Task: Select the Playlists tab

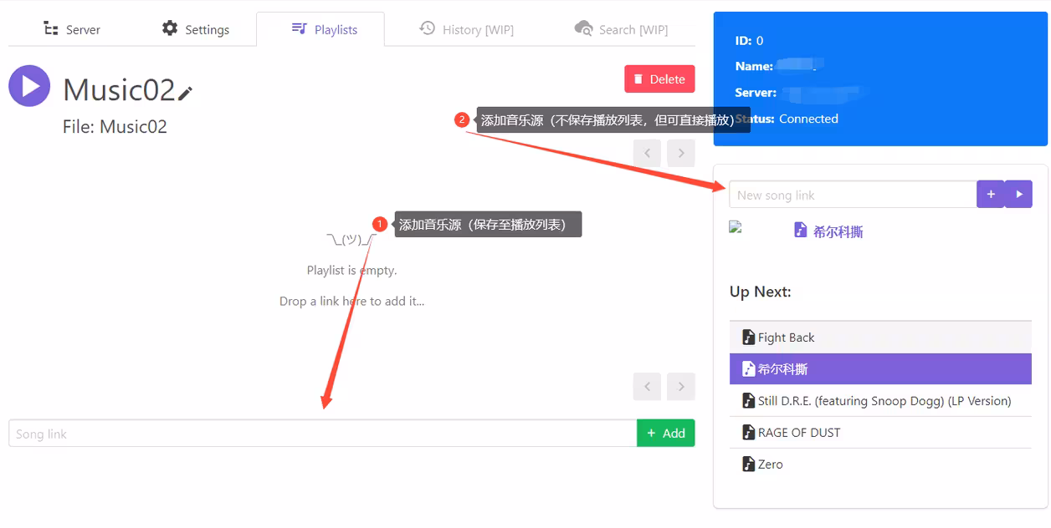Action: pos(320,29)
